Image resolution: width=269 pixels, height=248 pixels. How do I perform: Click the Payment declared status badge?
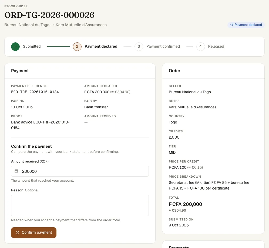246,25
